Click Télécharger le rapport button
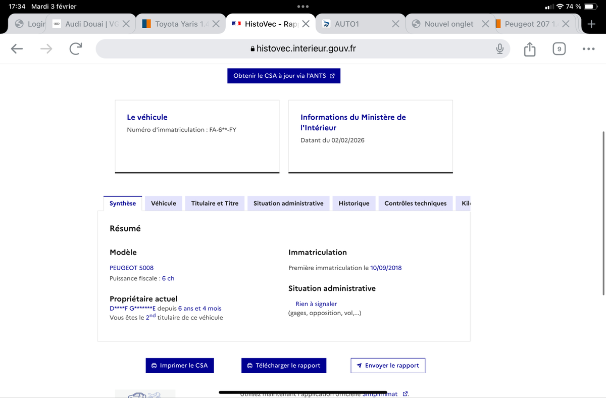 tap(284, 365)
